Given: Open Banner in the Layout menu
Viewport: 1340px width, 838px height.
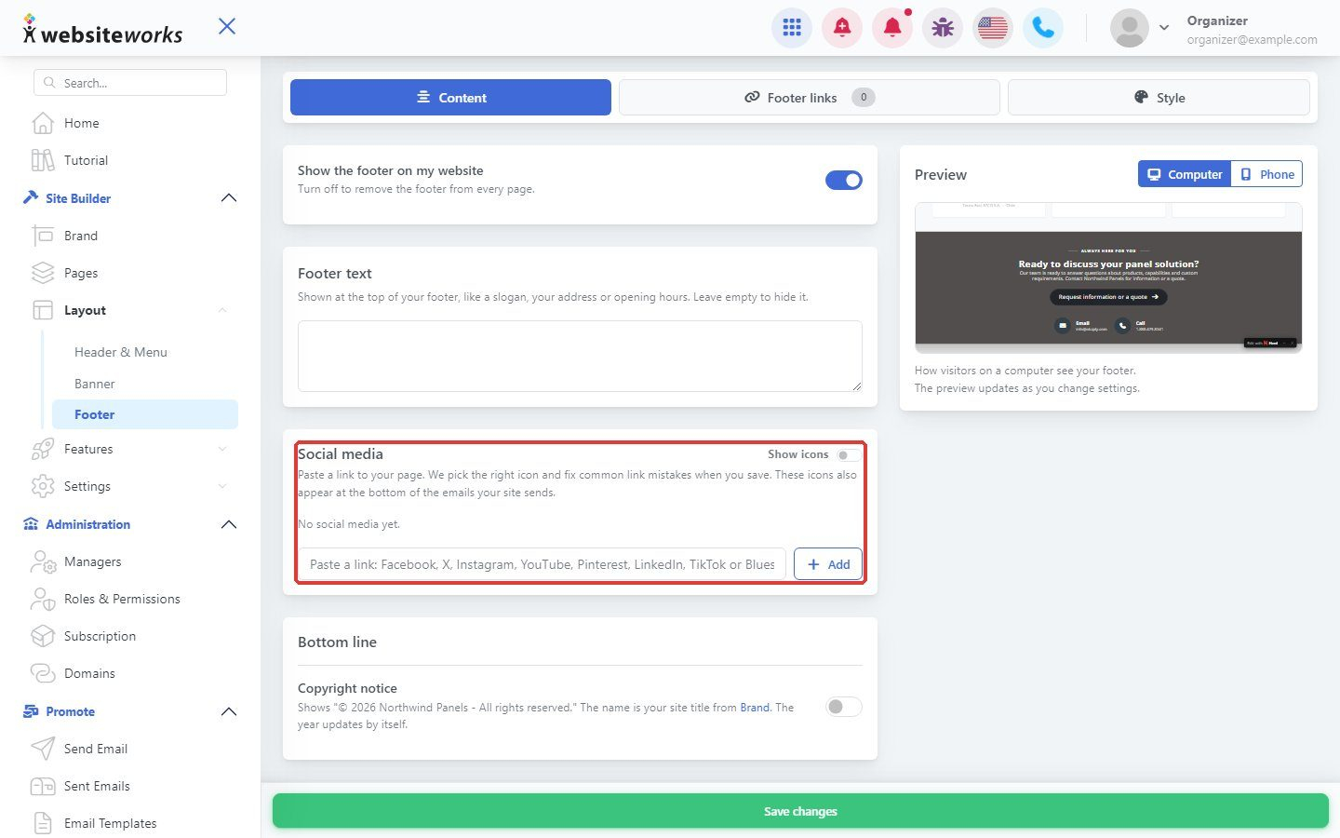Looking at the screenshot, I should tap(95, 384).
